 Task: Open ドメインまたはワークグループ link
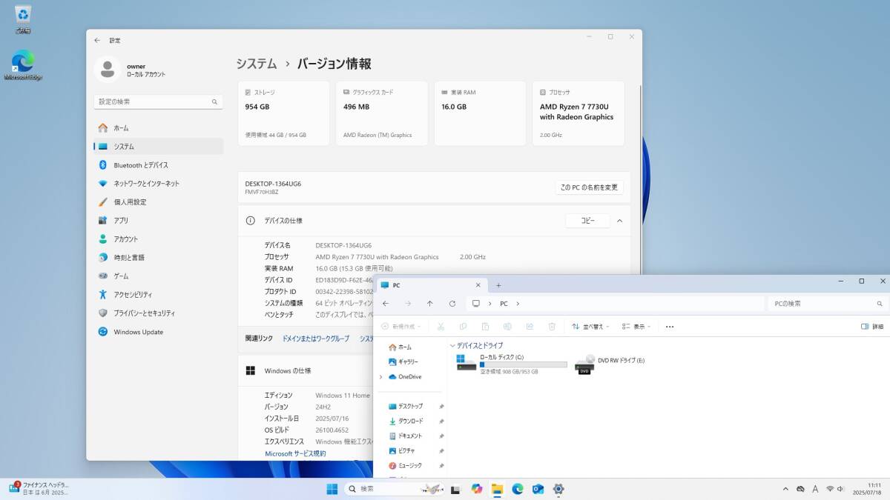pyautogui.click(x=316, y=339)
